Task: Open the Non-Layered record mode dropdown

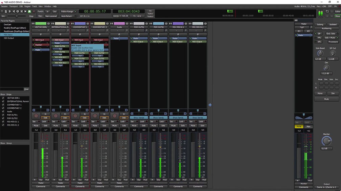Action: (51, 16)
